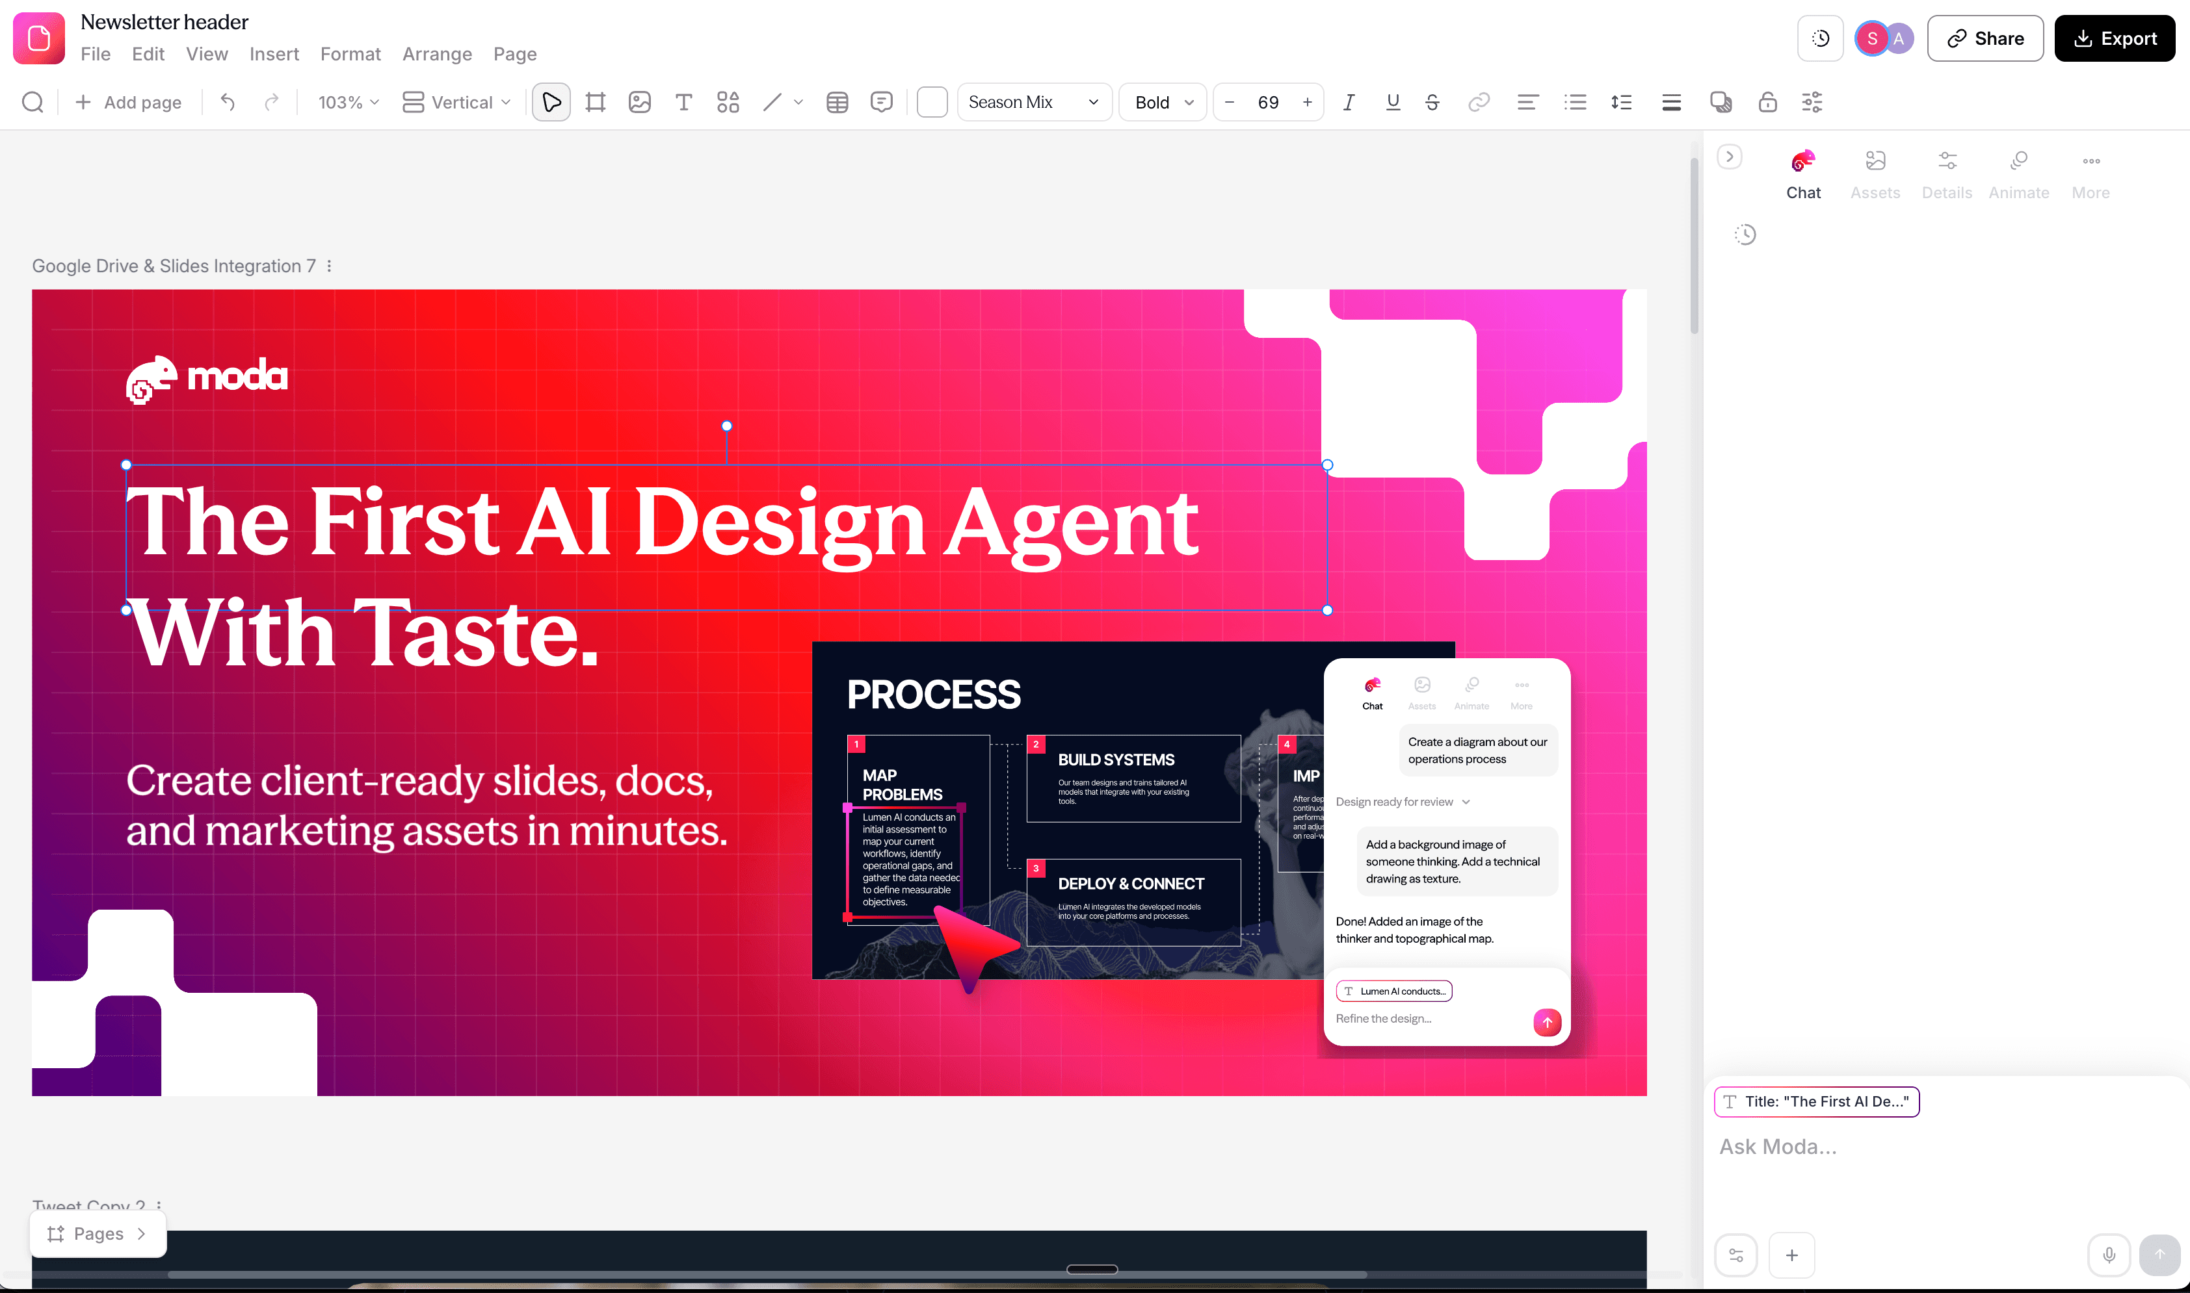This screenshot has height=1293, width=2190.
Task: Expand the Pages panel
Action: [x=98, y=1233]
